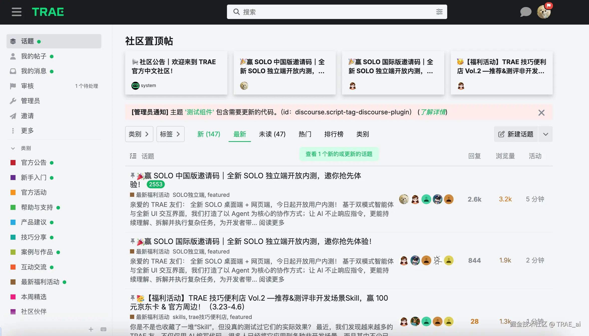Click the chat bubble icon in header
Viewport: 589px width, 336px height.
526,12
